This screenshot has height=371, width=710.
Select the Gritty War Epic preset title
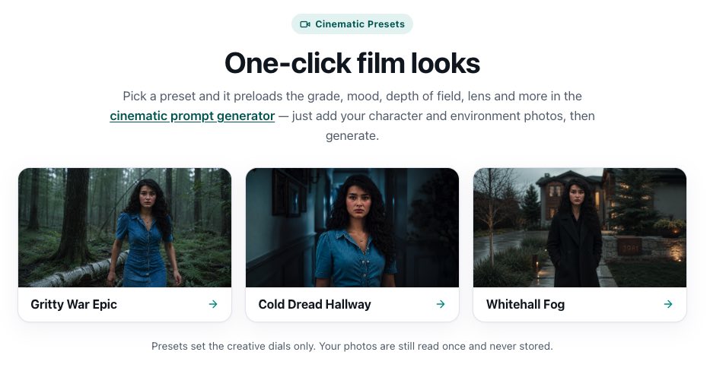[74, 304]
